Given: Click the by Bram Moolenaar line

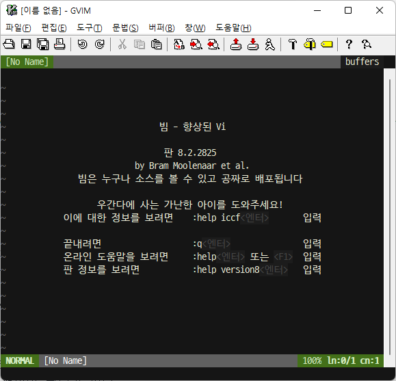Looking at the screenshot, I should pyautogui.click(x=192, y=166).
